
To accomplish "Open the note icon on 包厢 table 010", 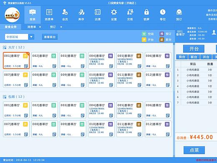I will pyautogui.click(x=111, y=134).
